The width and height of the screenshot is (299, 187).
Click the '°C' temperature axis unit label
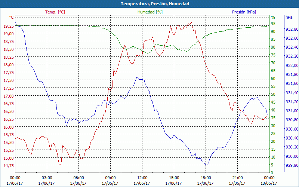pyautogui.click(x=12, y=17)
